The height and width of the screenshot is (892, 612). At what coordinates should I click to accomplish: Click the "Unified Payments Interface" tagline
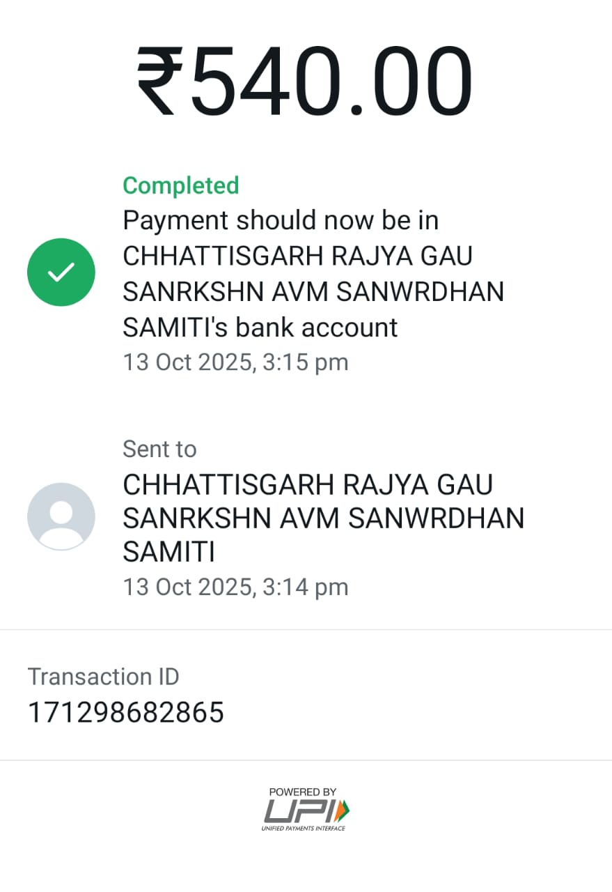click(x=303, y=828)
